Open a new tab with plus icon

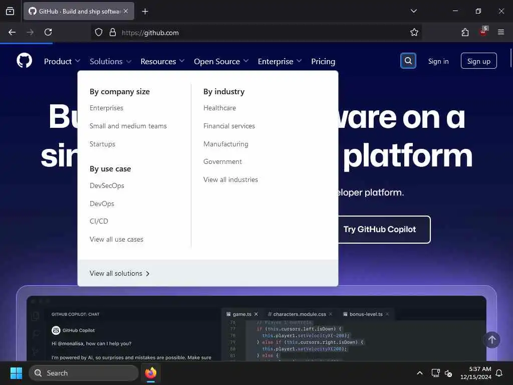145,12
